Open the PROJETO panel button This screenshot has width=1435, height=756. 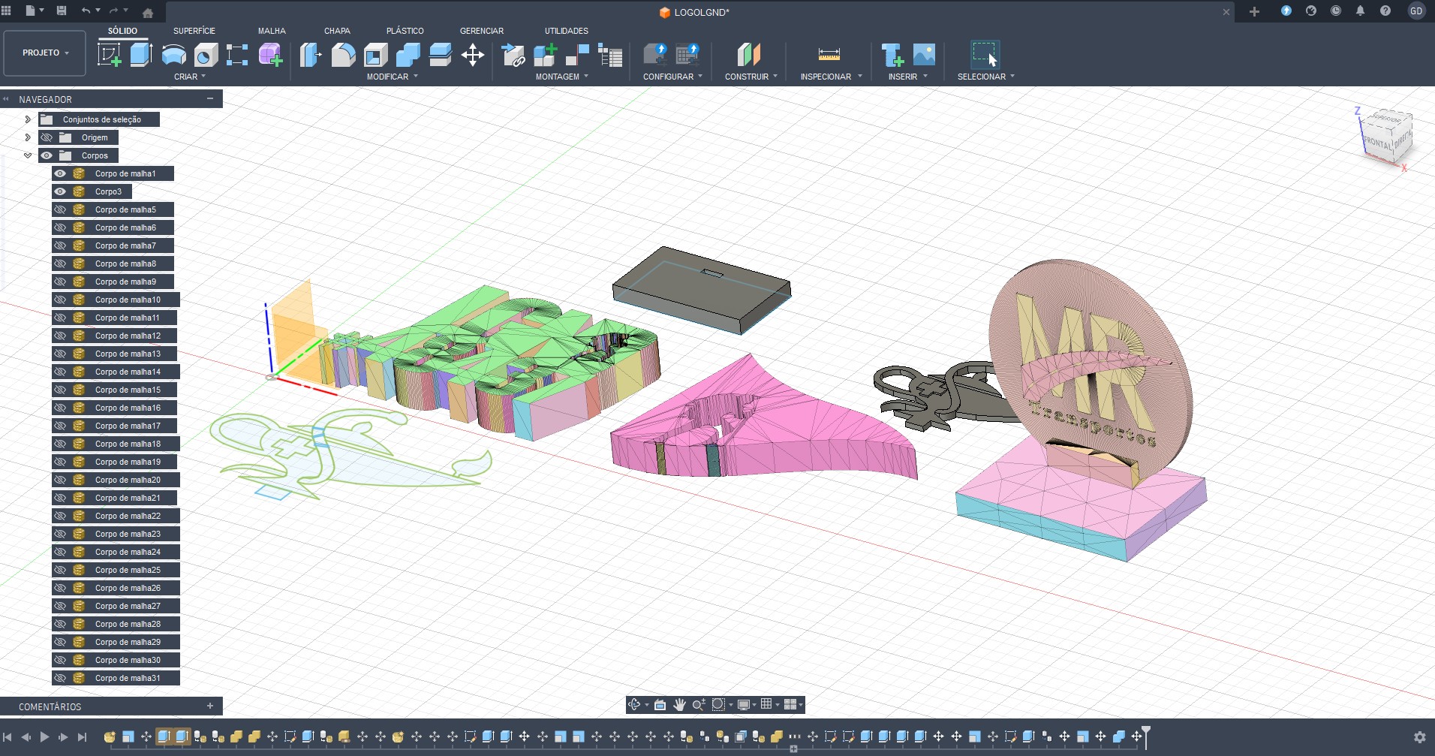44,53
